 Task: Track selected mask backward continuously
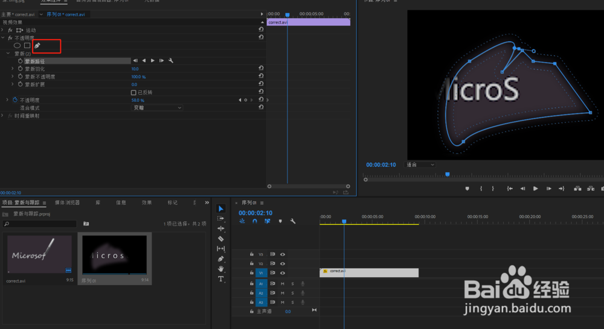(144, 61)
